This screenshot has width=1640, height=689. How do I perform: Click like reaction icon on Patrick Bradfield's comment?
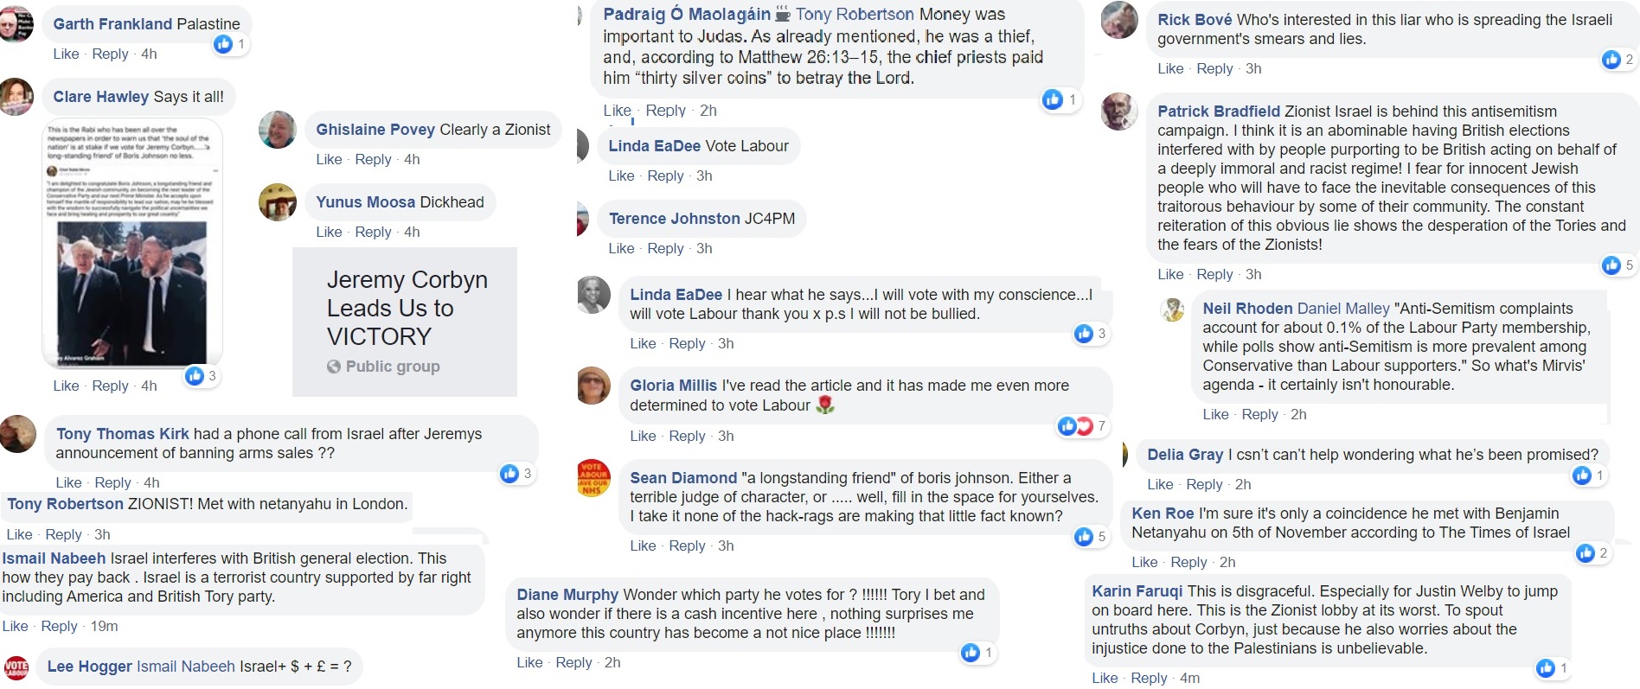point(1611,265)
